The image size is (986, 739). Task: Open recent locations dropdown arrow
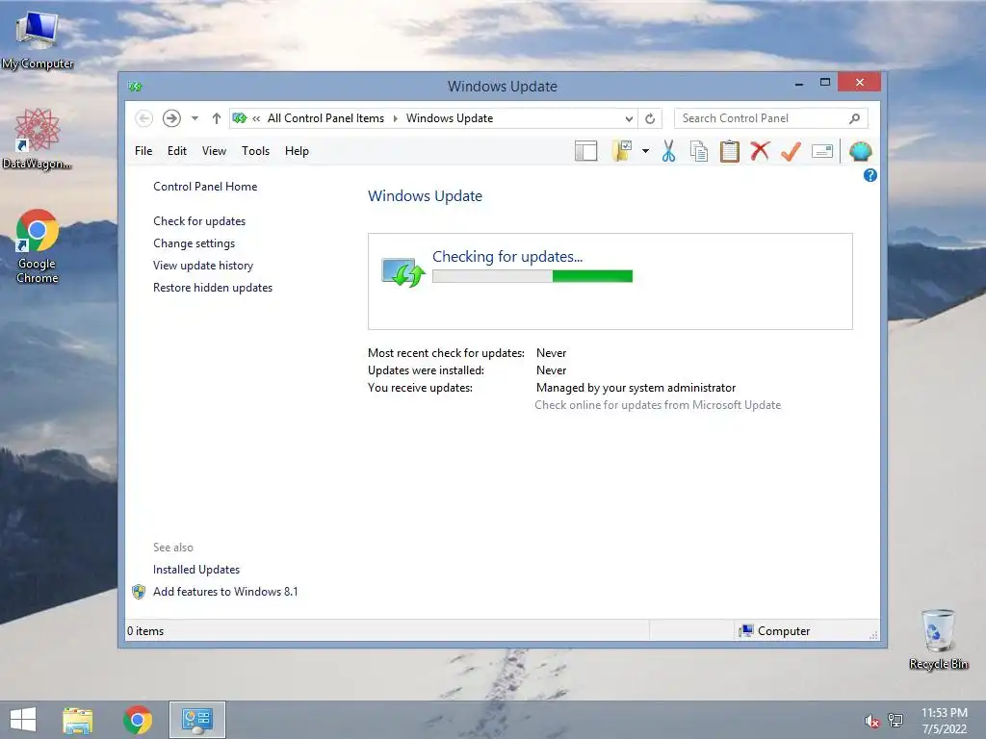[x=195, y=118]
